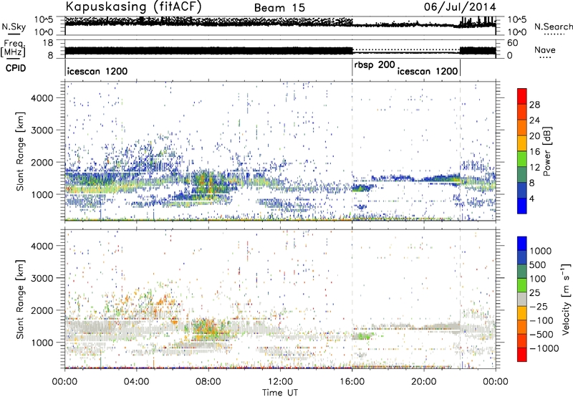Click the Power [dB] colorbar title
Viewport: 573px width, 397px height.
pos(546,151)
